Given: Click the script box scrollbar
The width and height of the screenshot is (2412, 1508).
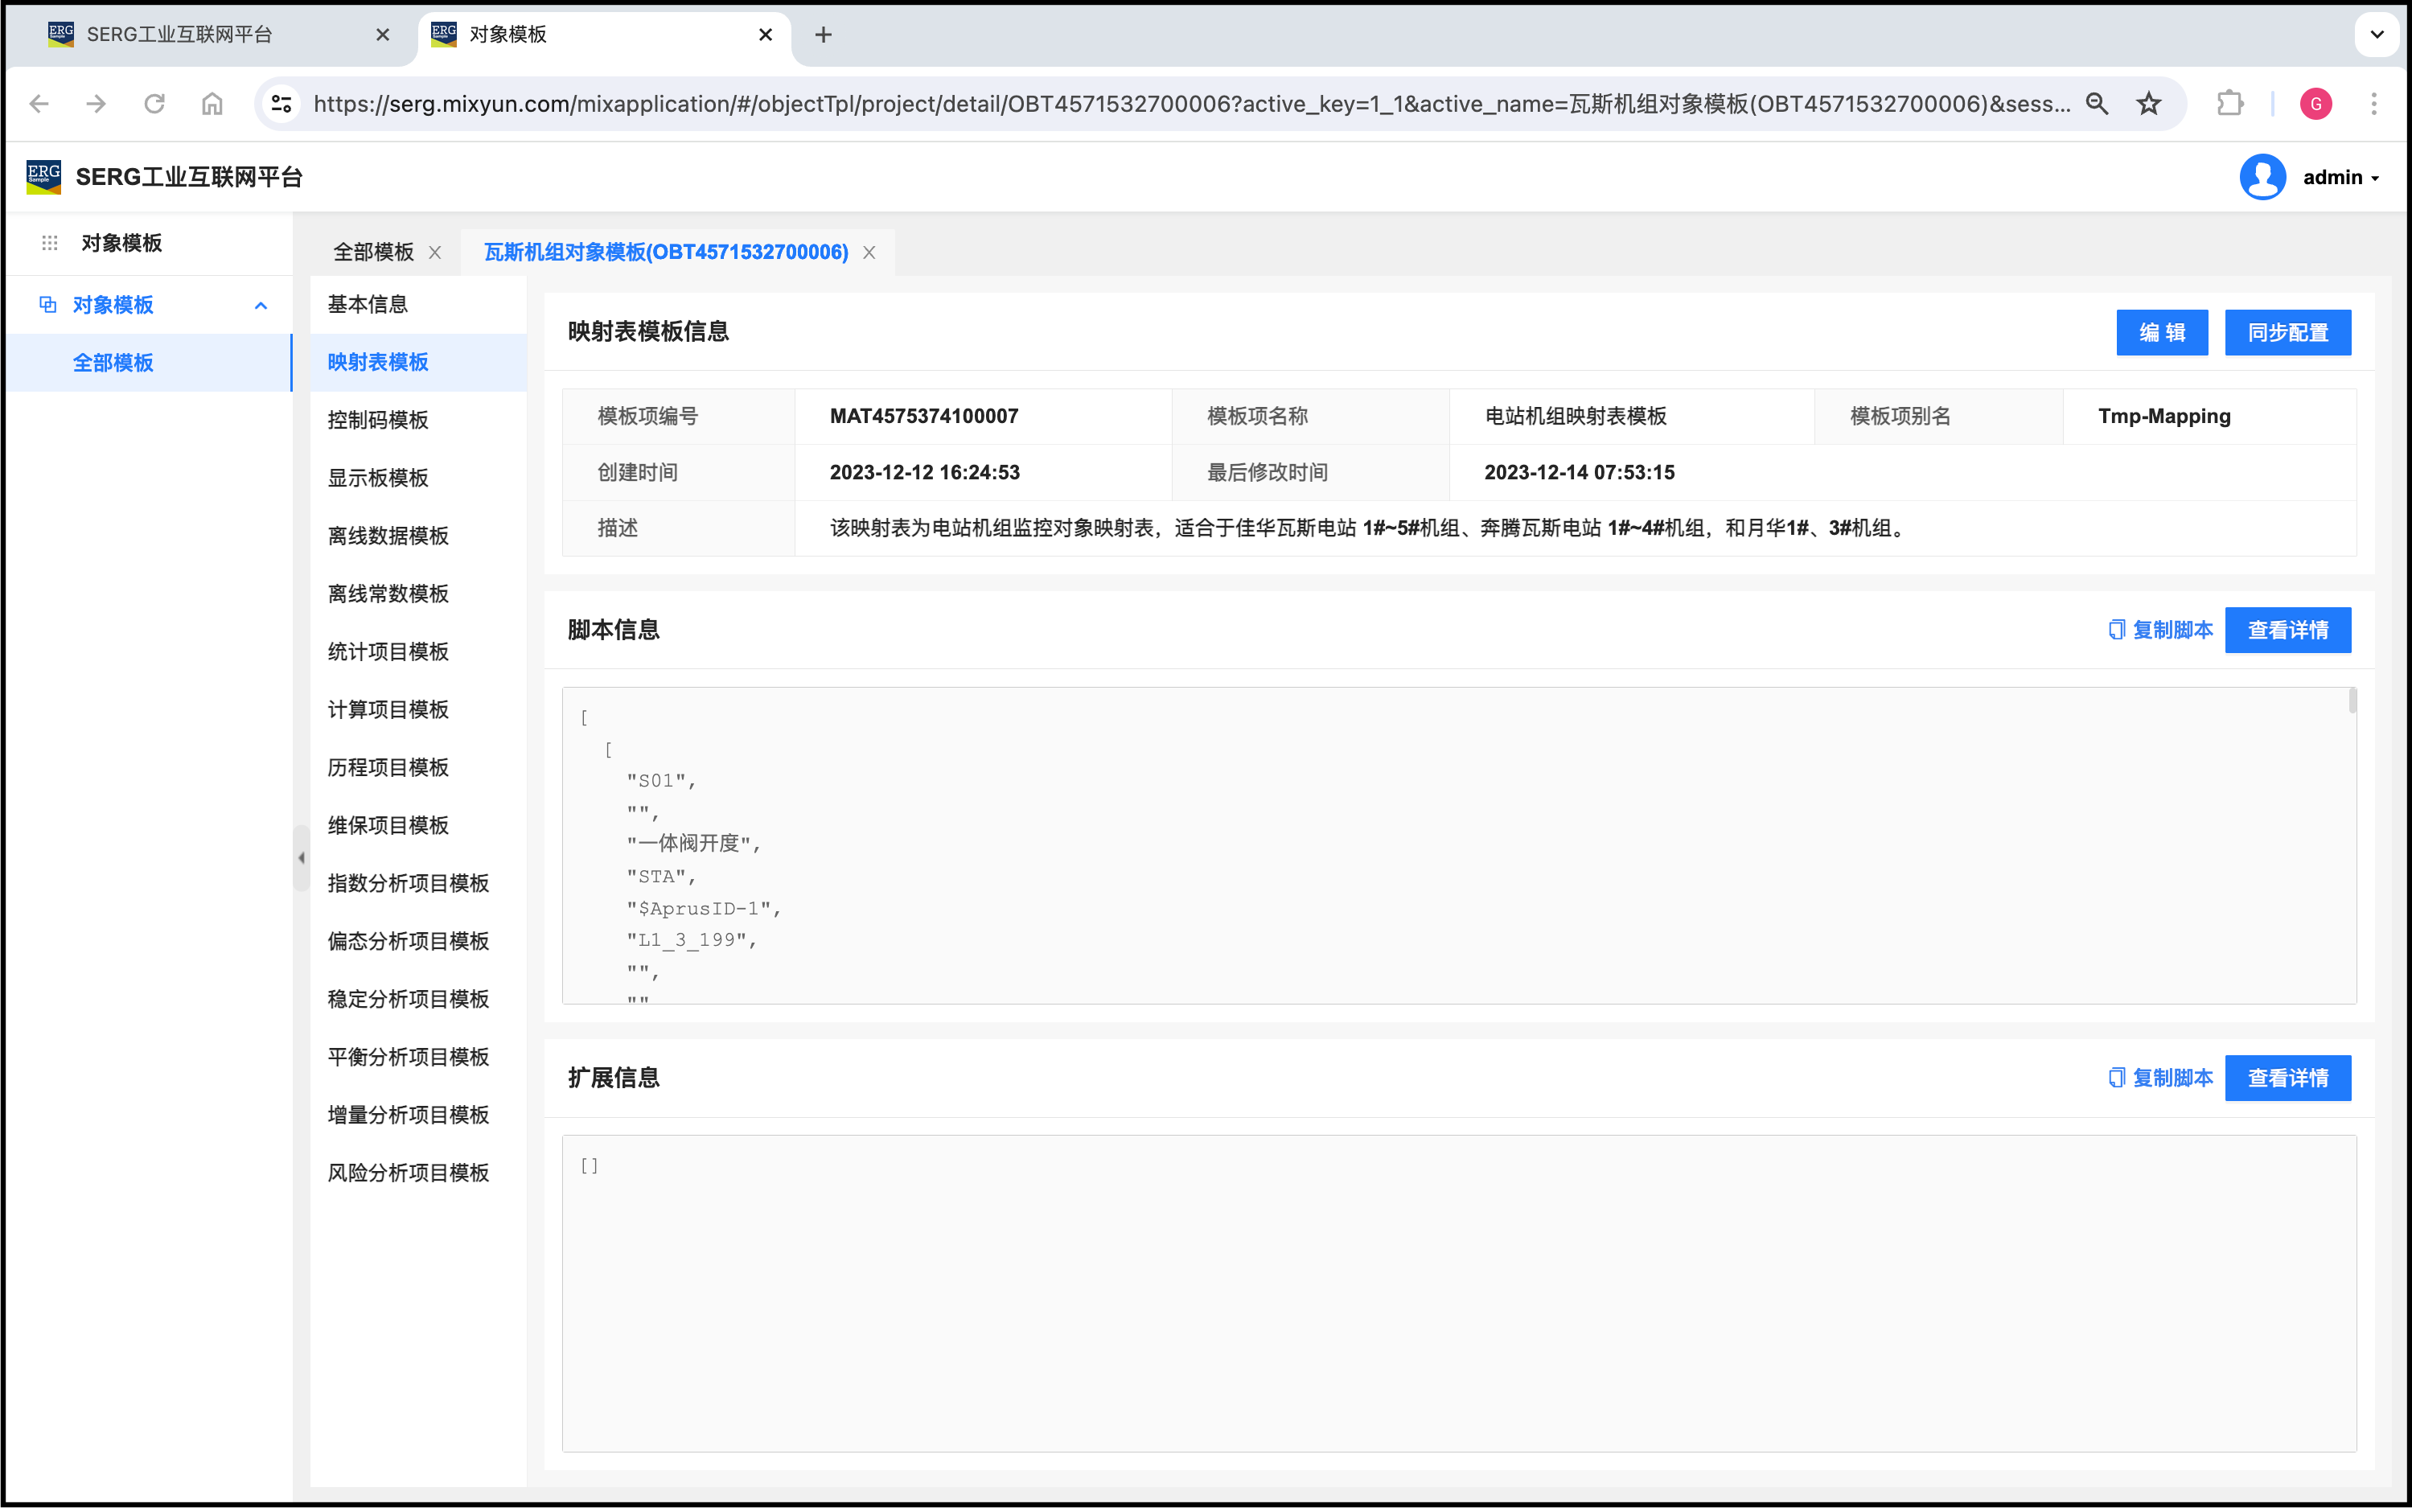Looking at the screenshot, I should (2352, 701).
